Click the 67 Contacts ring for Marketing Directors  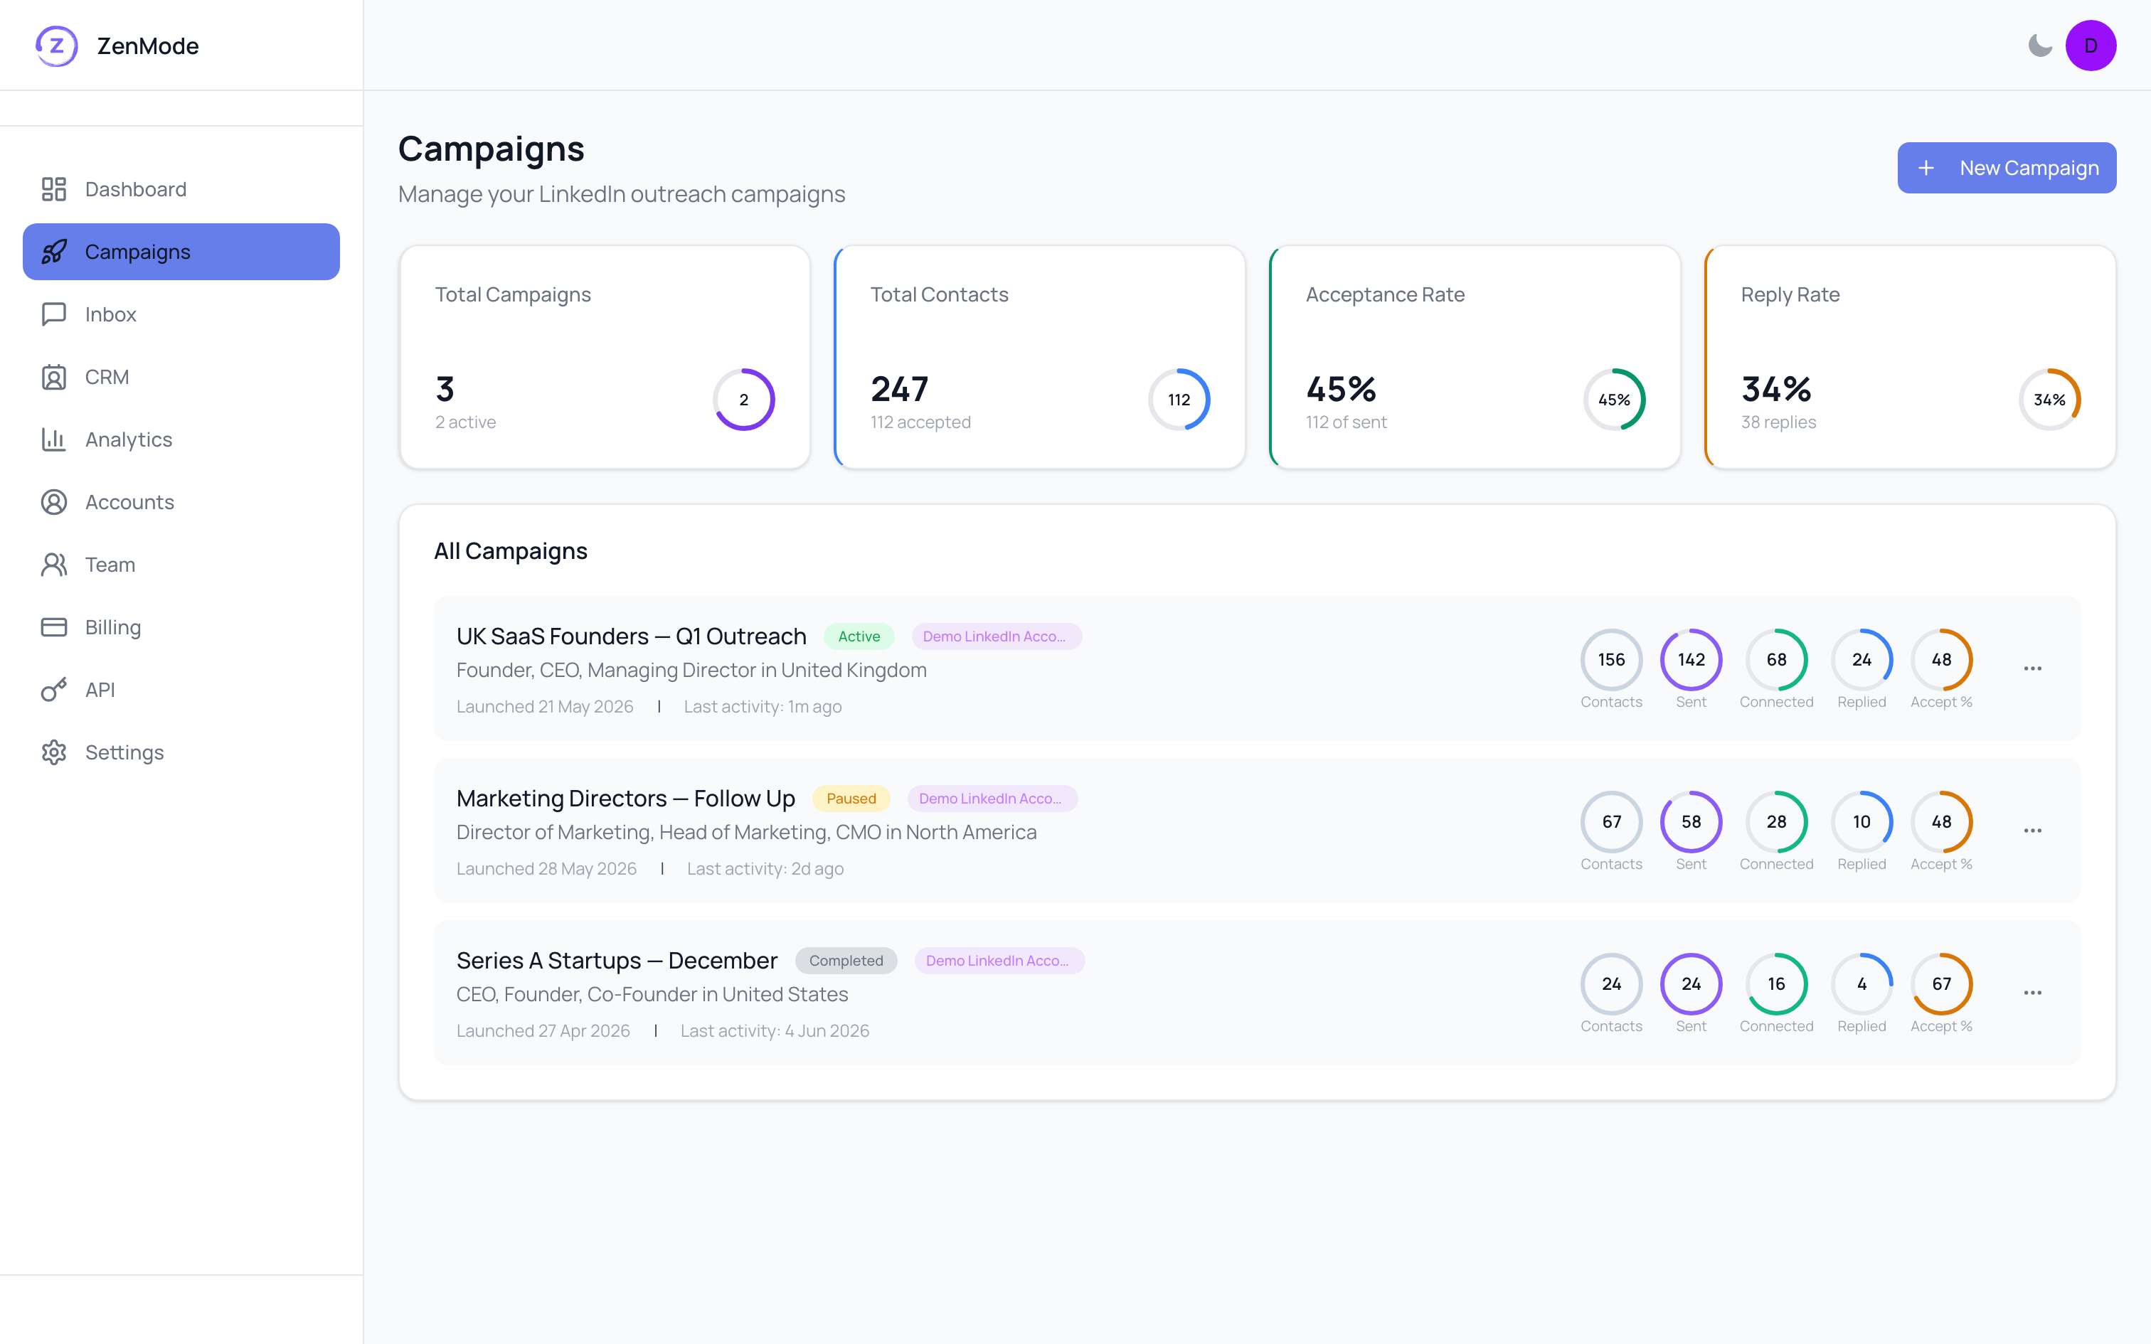[1610, 821]
